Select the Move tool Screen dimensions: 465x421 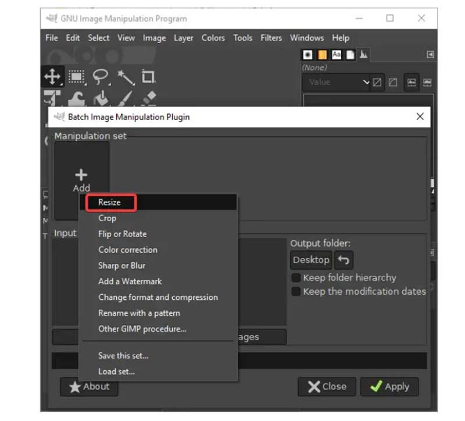pyautogui.click(x=52, y=76)
